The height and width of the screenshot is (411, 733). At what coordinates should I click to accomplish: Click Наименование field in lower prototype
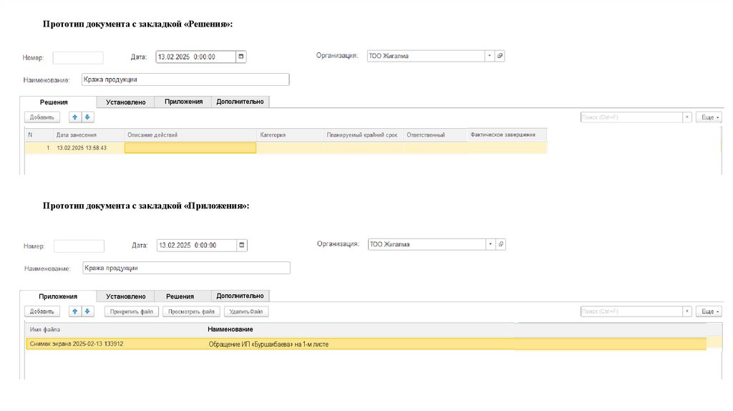pyautogui.click(x=187, y=268)
